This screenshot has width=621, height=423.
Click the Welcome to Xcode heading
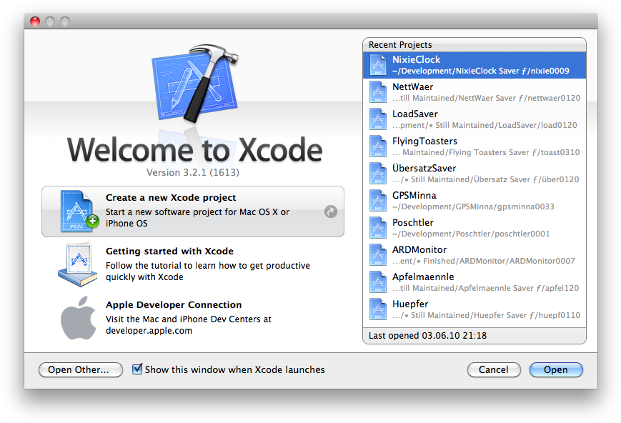(x=194, y=150)
